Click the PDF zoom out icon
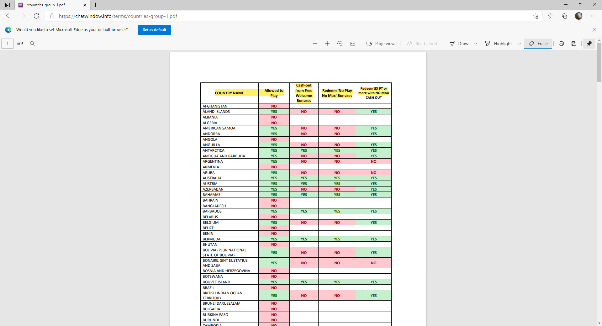Image resolution: width=602 pixels, height=326 pixels. tap(315, 44)
